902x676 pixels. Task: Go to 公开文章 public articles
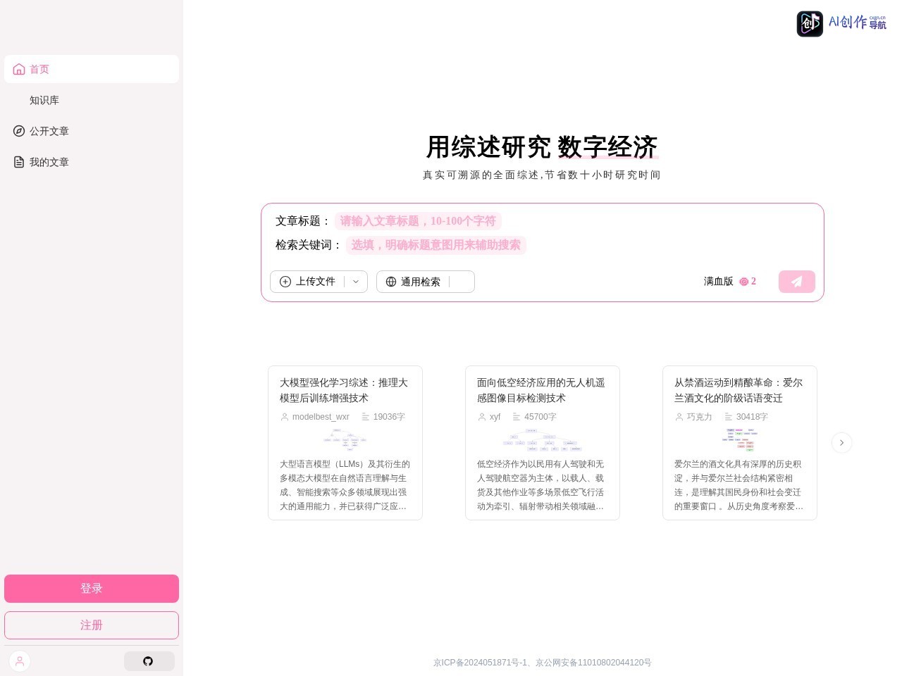coord(91,131)
